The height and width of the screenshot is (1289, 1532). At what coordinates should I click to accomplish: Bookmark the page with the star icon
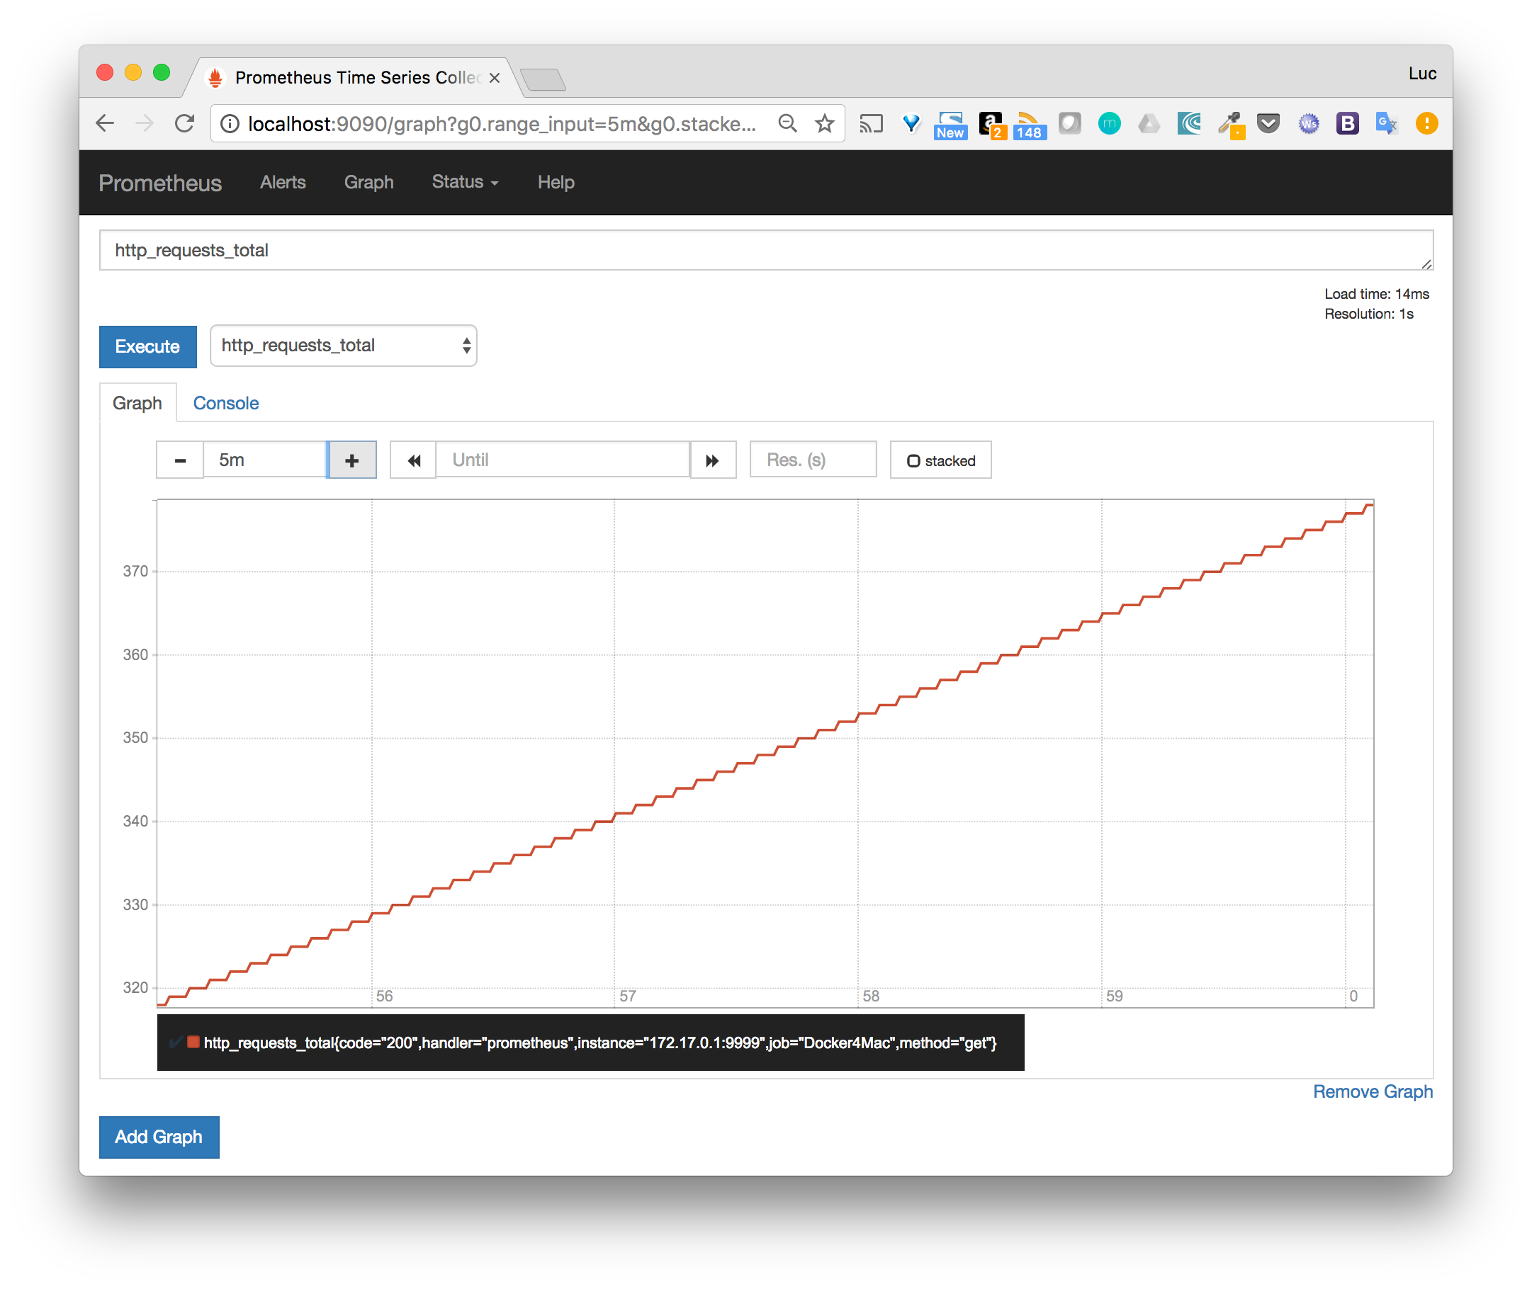(825, 123)
